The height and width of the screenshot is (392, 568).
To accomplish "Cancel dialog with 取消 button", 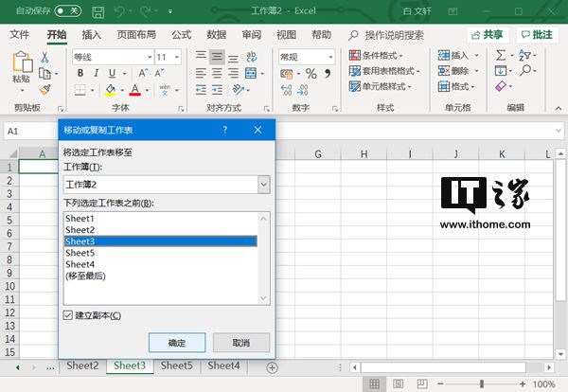I will [x=241, y=343].
